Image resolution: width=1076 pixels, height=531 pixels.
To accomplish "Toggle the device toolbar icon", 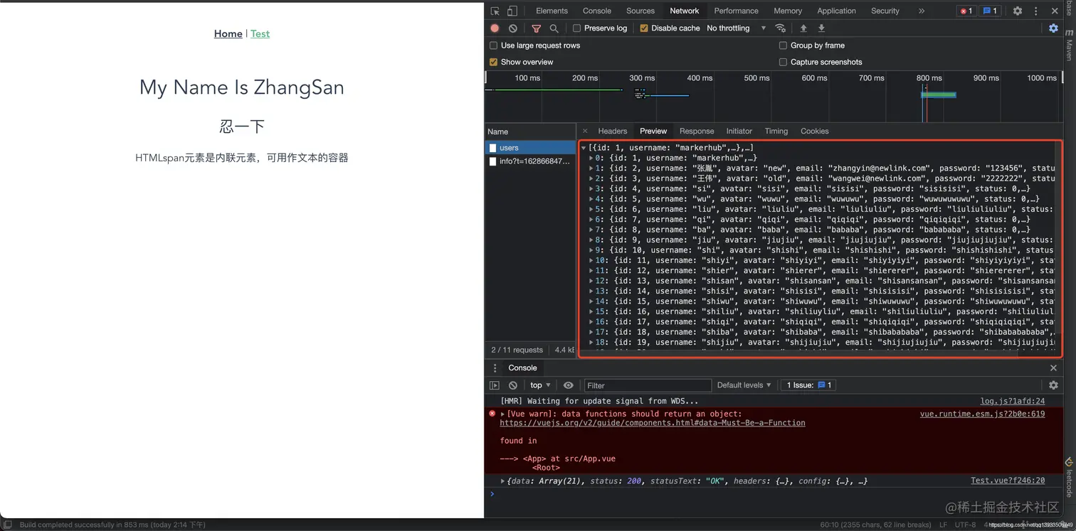I will [x=512, y=11].
